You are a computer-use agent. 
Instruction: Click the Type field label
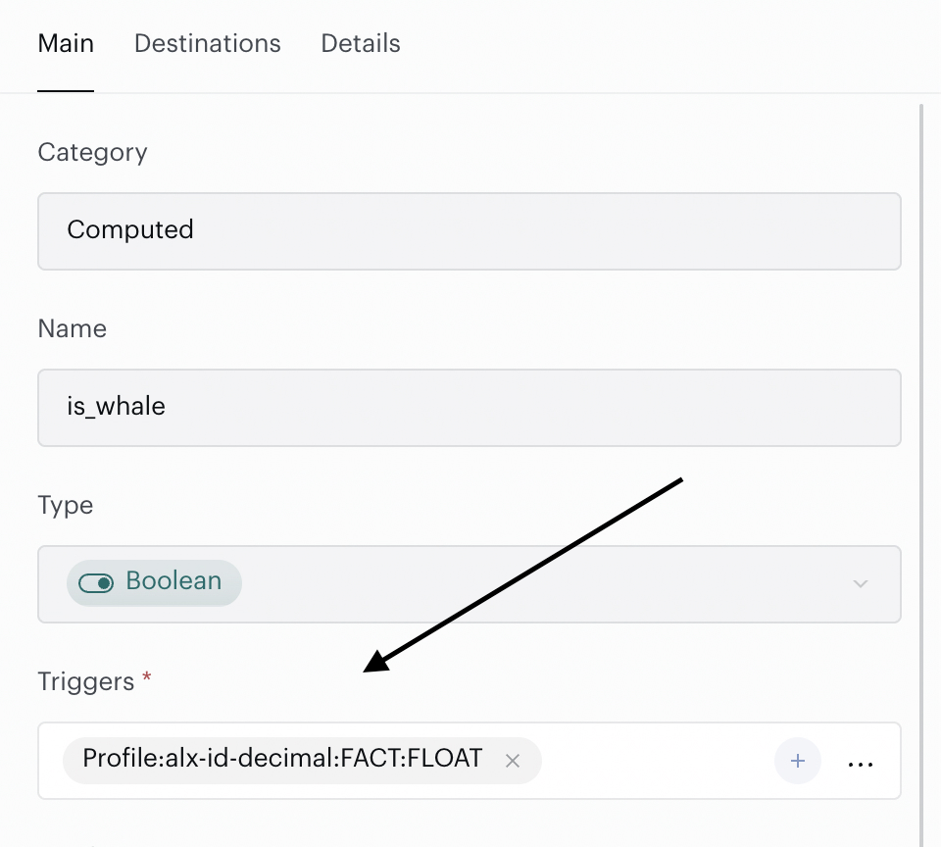(x=66, y=506)
